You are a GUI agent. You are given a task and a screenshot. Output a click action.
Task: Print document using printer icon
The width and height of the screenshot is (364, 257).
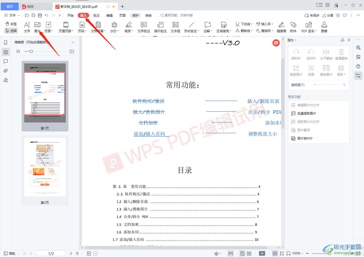click(x=40, y=15)
